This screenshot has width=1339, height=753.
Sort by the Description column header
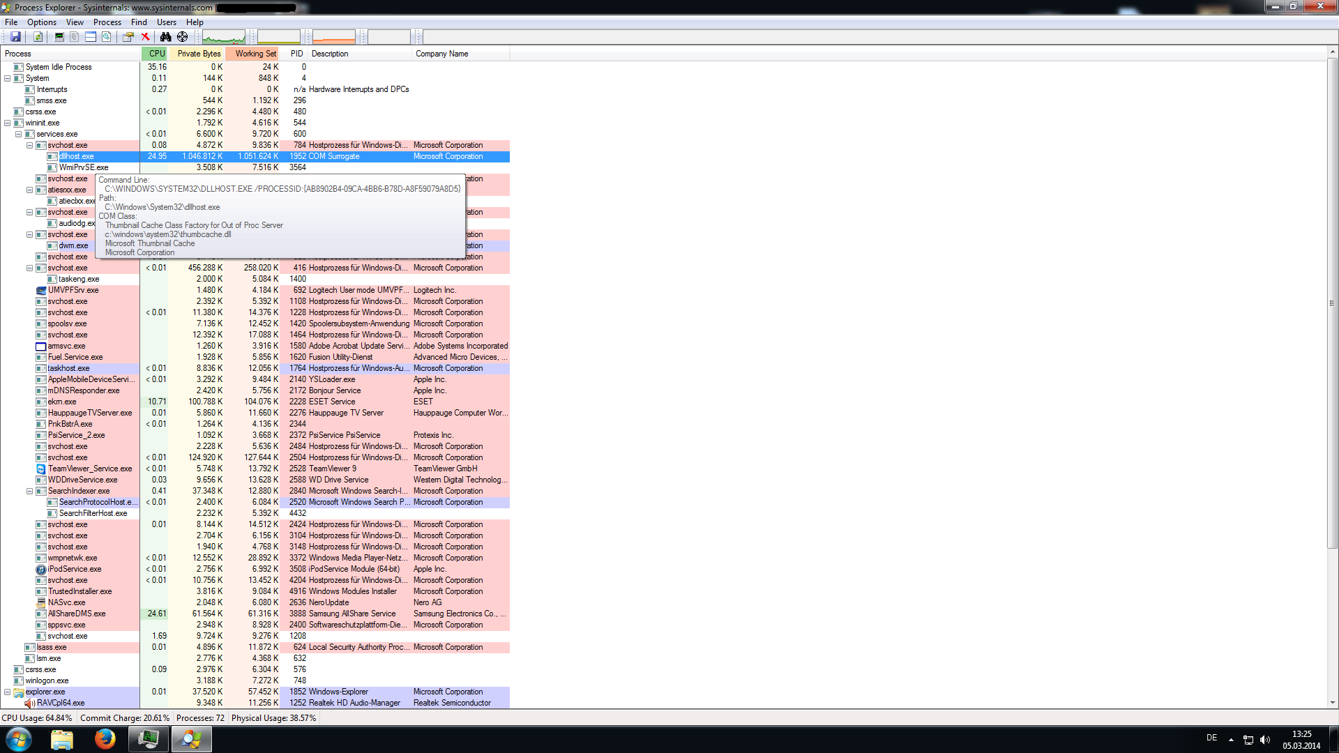pos(361,54)
